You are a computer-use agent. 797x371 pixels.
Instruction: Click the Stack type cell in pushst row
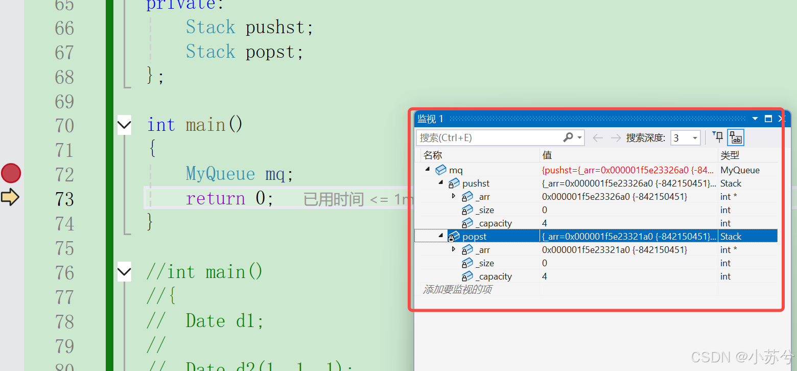click(731, 183)
